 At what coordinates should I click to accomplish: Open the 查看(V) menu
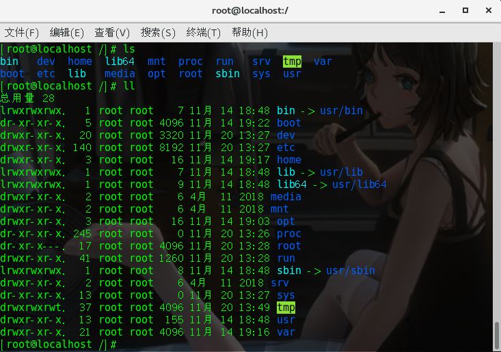112,33
